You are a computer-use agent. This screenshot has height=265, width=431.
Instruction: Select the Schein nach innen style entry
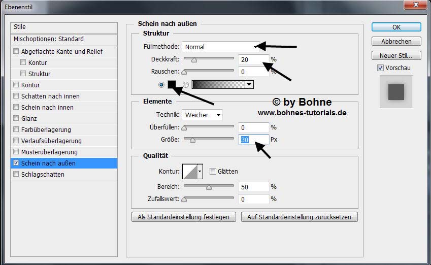(x=47, y=107)
